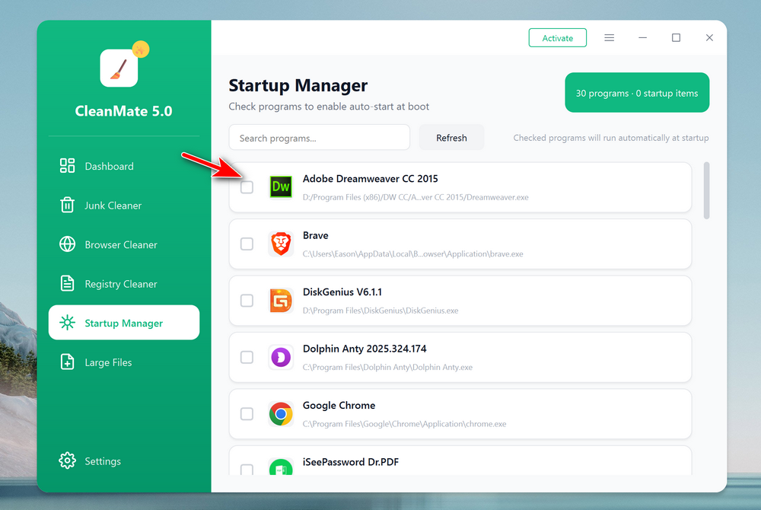Click the Adobe Dreamweaver program icon

(x=280, y=186)
